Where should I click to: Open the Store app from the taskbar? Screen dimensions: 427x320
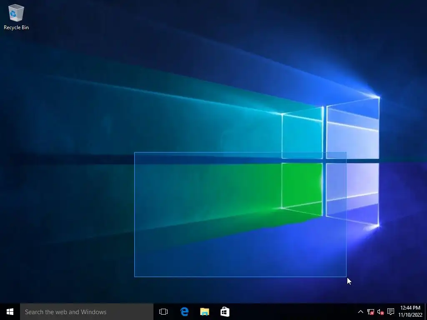(225, 312)
